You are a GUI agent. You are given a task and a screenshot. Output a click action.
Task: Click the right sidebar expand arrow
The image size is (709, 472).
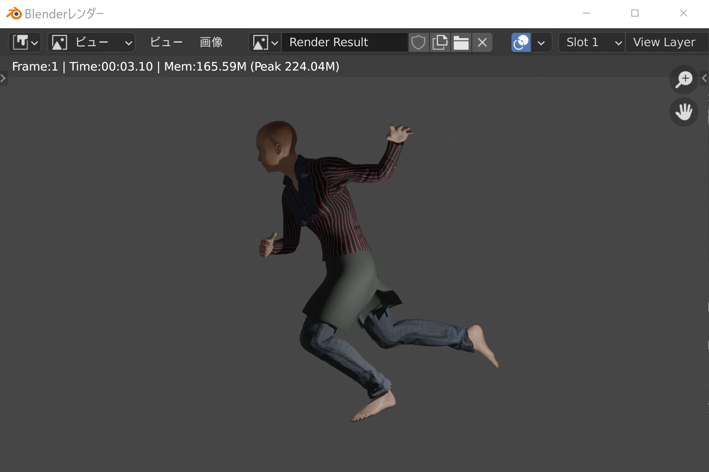tap(704, 78)
